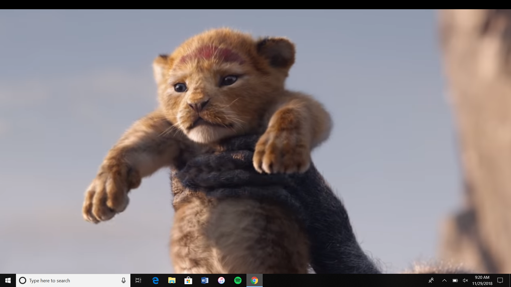511x287 pixels.
Task: Open iTunes from the taskbar
Action: pos(221,280)
